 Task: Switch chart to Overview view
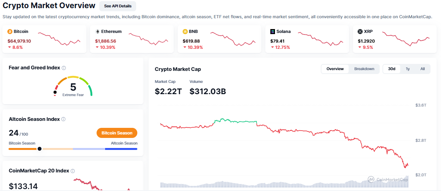tap(335, 69)
